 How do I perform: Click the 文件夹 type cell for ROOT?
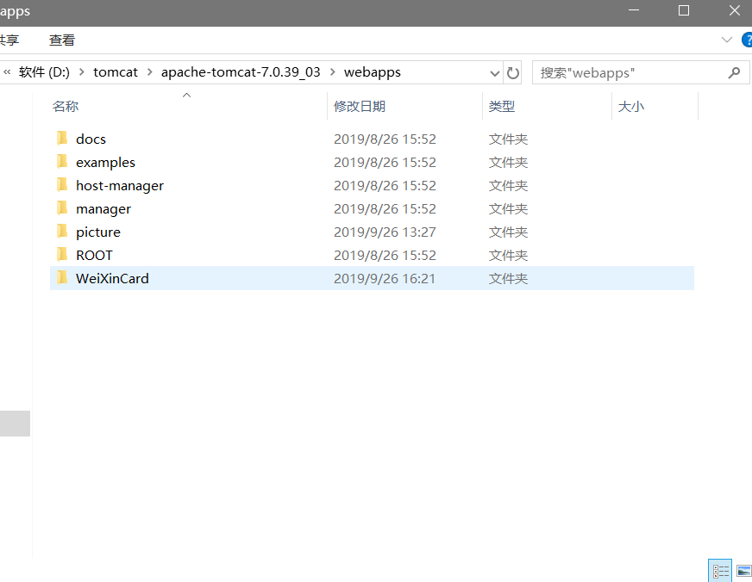508,255
